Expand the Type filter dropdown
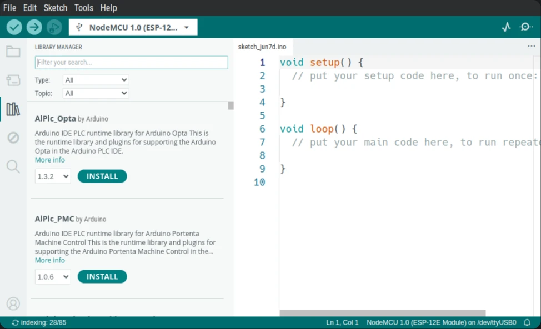Viewport: 541px width, 329px height. tap(96, 80)
